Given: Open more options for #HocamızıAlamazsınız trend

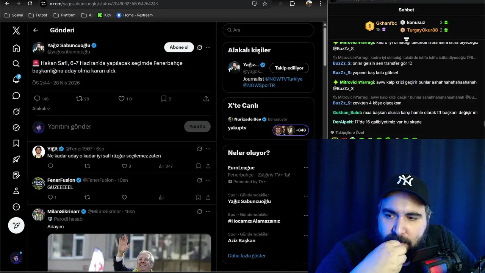Looking at the screenshot, I should (x=305, y=215).
